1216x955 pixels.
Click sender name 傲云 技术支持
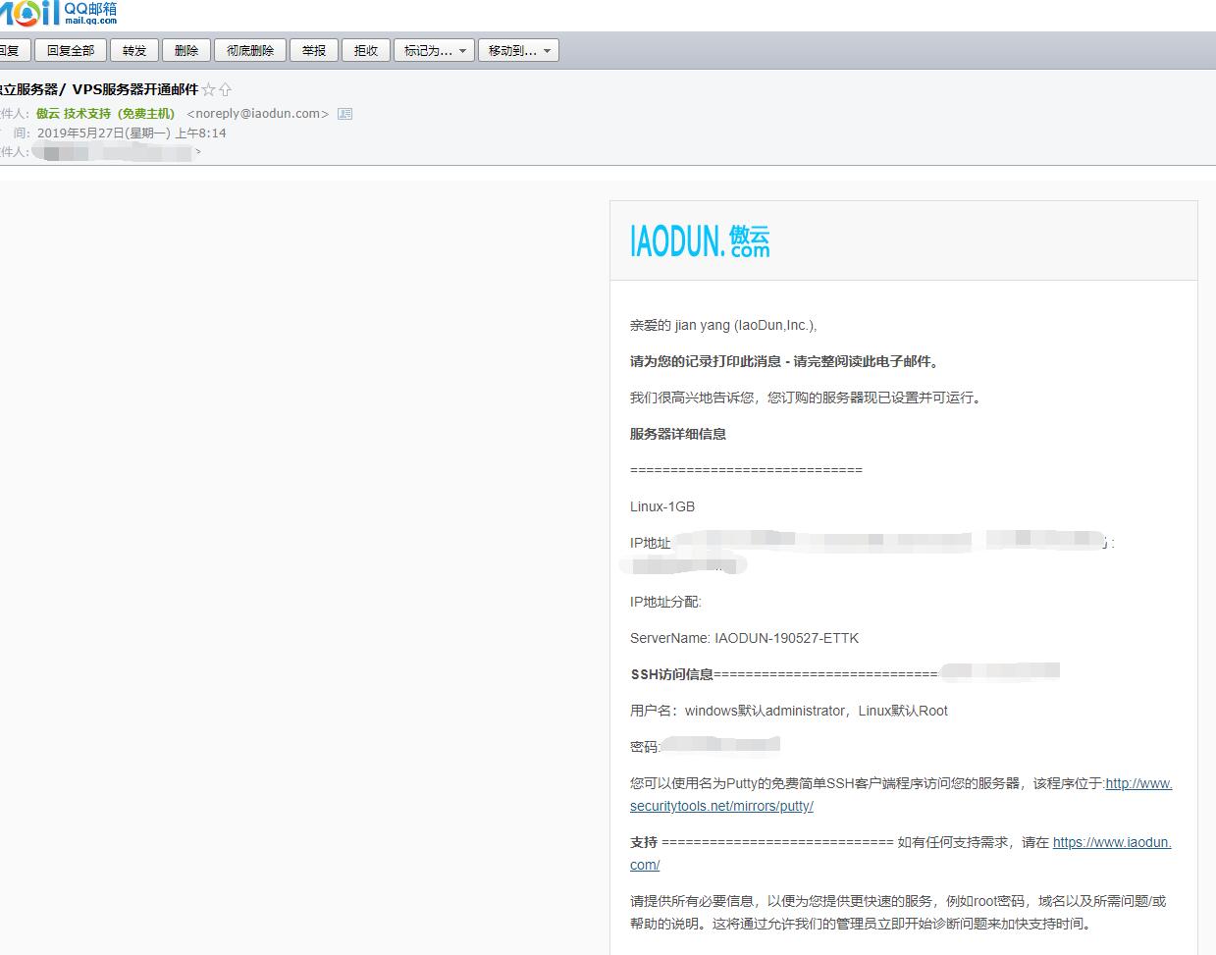tap(105, 114)
